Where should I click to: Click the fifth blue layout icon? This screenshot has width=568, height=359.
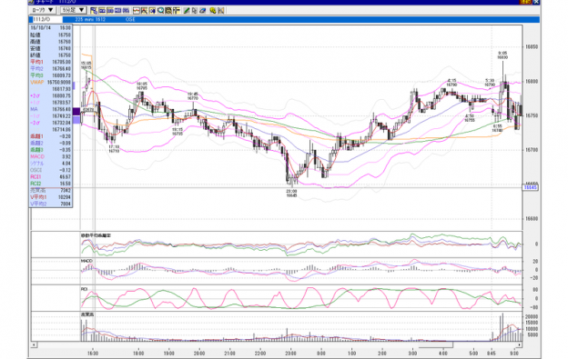pyautogui.click(x=126, y=11)
